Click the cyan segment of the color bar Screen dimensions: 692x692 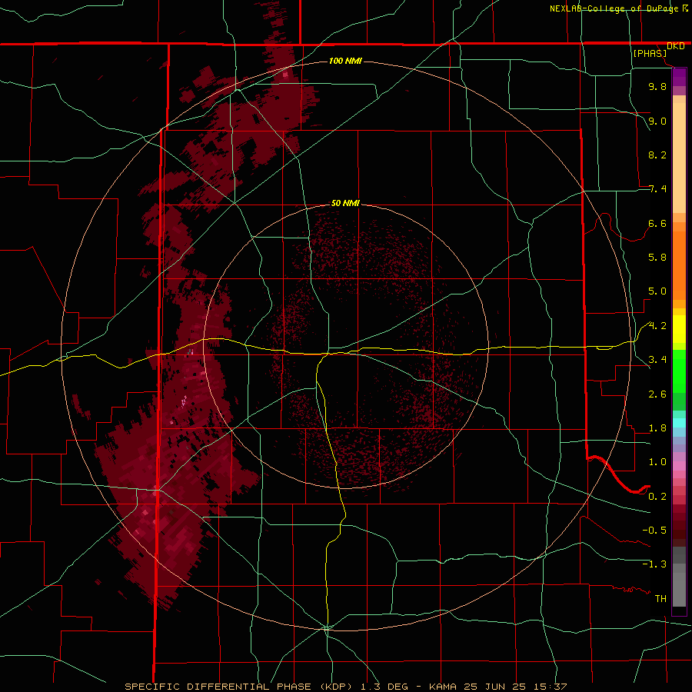click(679, 423)
